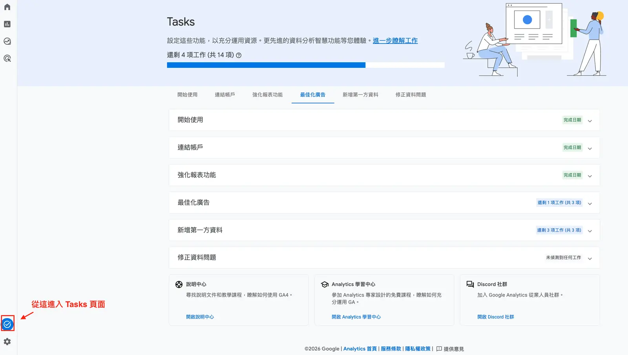Viewport: 628px width, 355px height.
Task: Expand the 開始使用 section chevron
Action: [x=590, y=121]
